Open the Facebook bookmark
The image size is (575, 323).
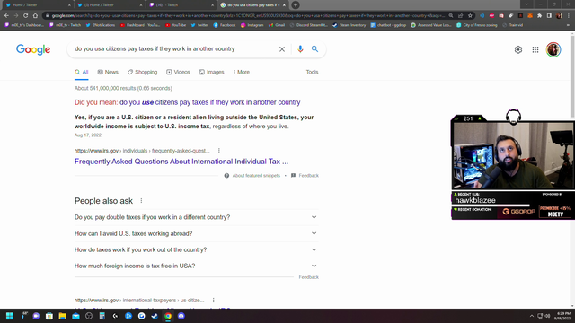click(x=225, y=25)
